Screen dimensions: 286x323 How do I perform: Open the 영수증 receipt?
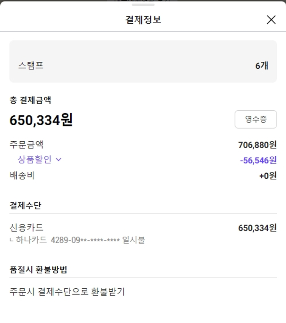pos(255,120)
